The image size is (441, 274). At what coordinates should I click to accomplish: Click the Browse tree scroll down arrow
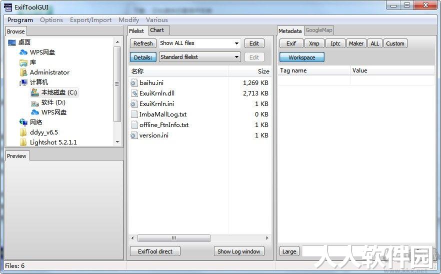click(x=117, y=142)
